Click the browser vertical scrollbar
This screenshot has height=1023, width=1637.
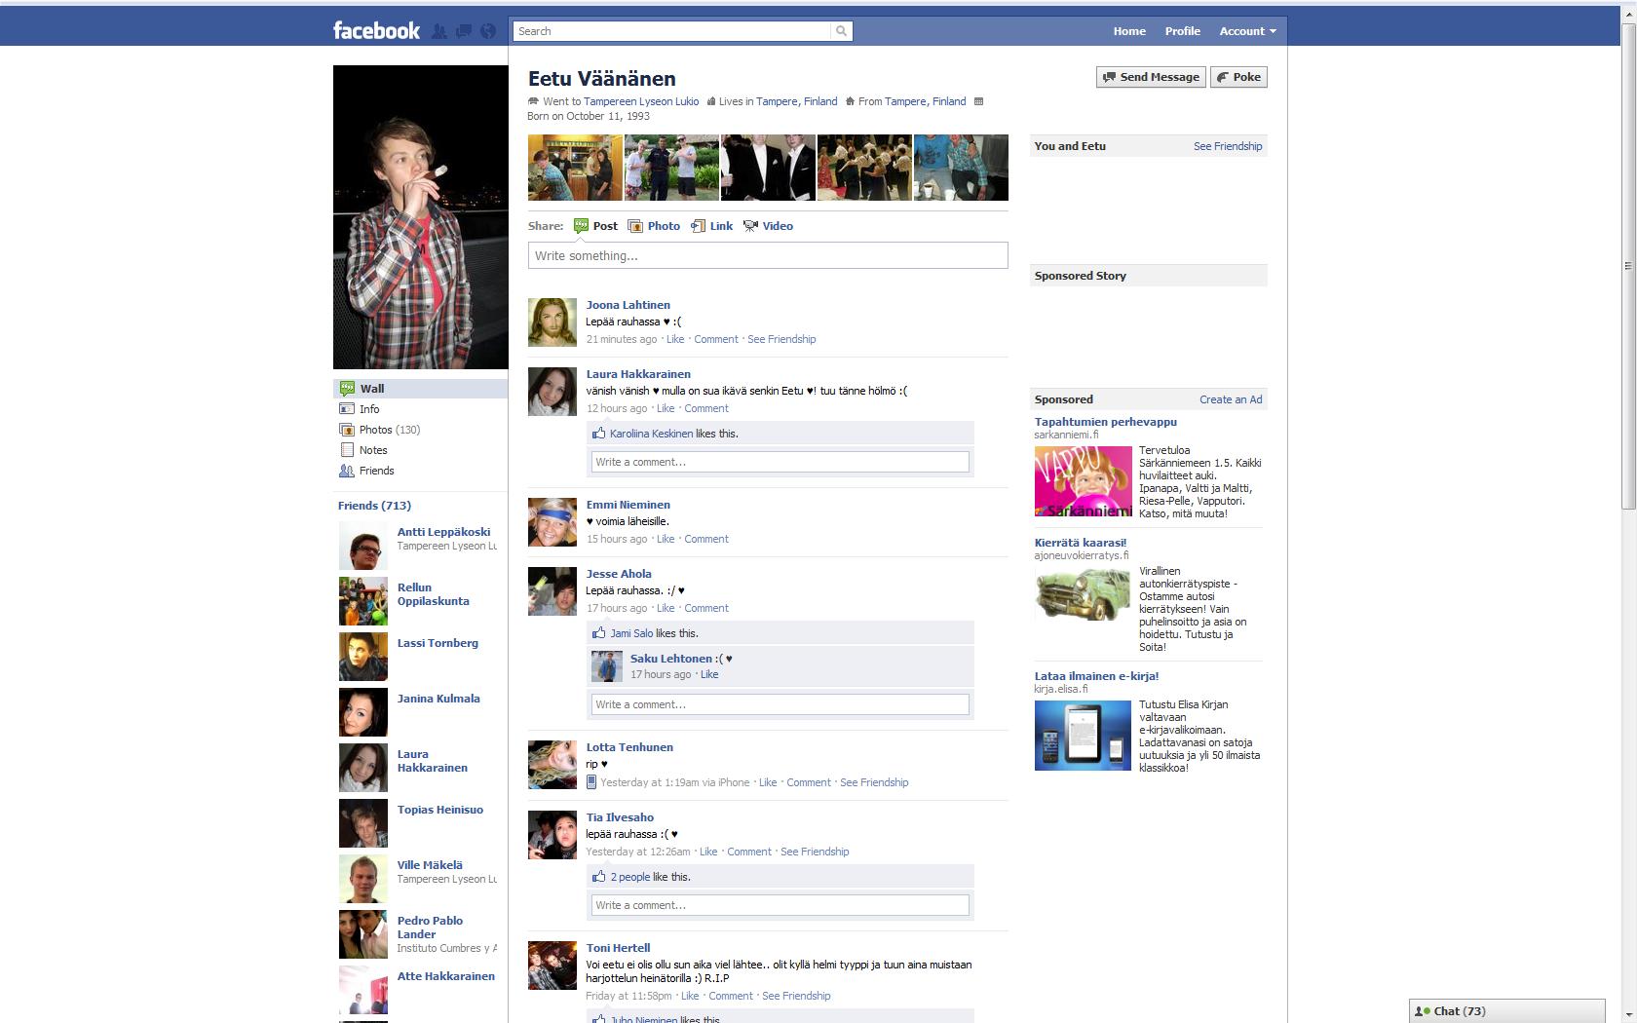point(1628,265)
